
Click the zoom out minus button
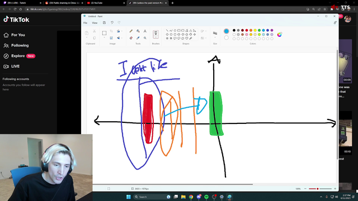click(x=305, y=189)
